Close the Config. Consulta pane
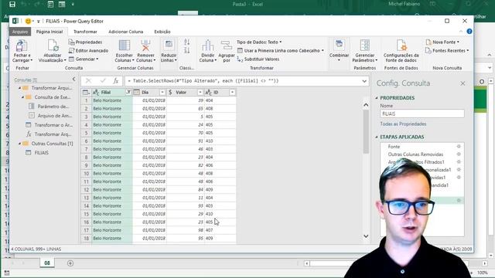This screenshot has height=278, width=495. pos(463,83)
